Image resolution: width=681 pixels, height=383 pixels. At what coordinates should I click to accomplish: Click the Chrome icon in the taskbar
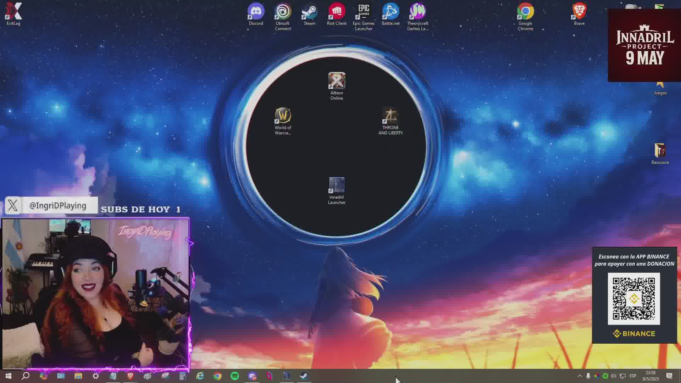217,376
